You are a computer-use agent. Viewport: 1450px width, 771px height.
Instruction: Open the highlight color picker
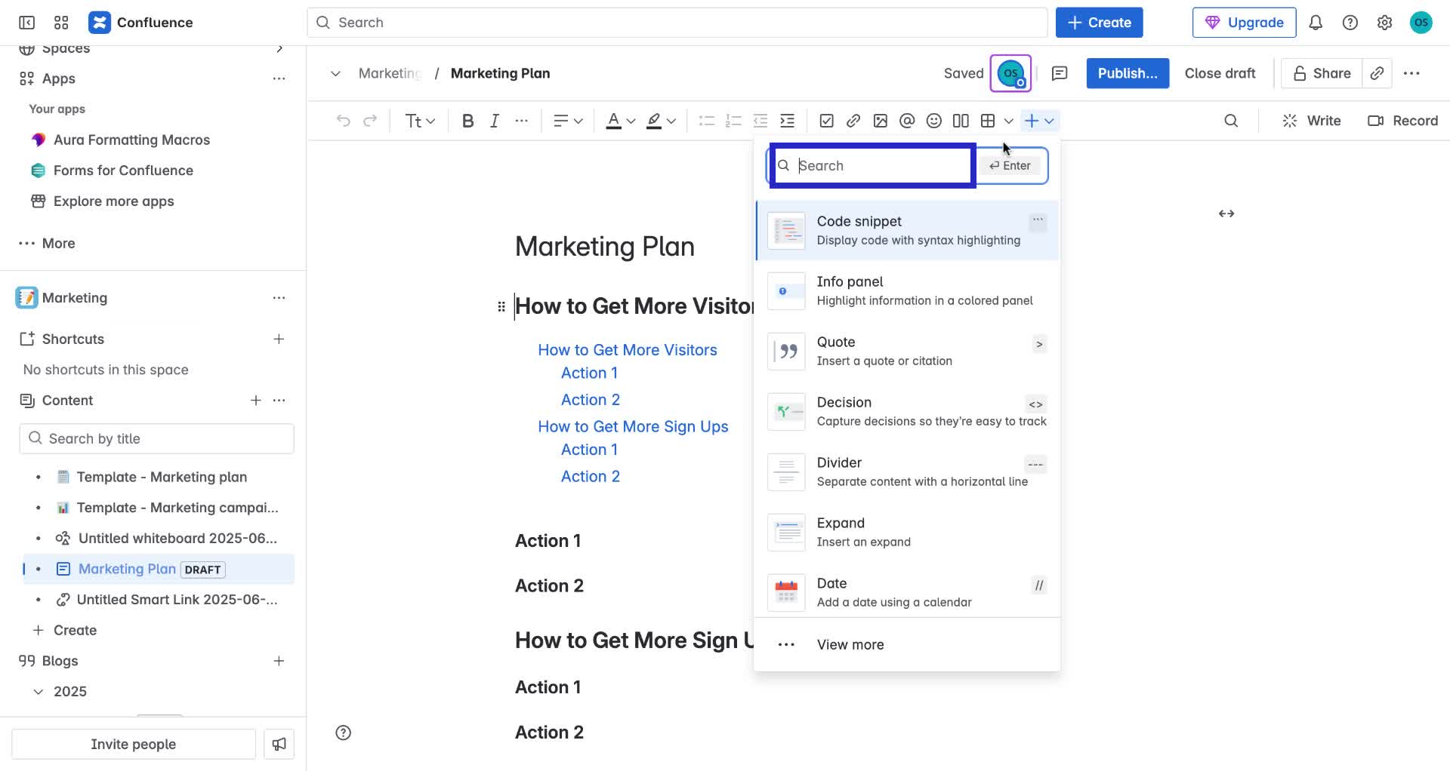coord(660,120)
